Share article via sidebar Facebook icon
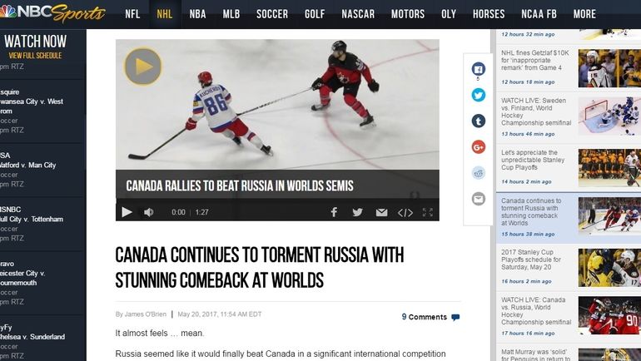 (478, 69)
